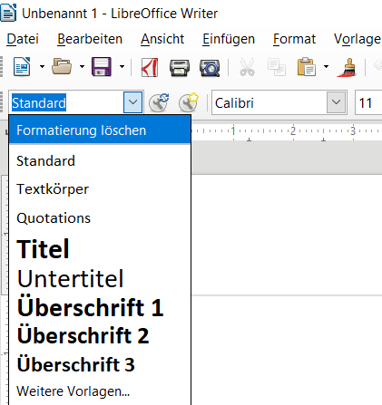Click the Open folder icon

[x=62, y=66]
